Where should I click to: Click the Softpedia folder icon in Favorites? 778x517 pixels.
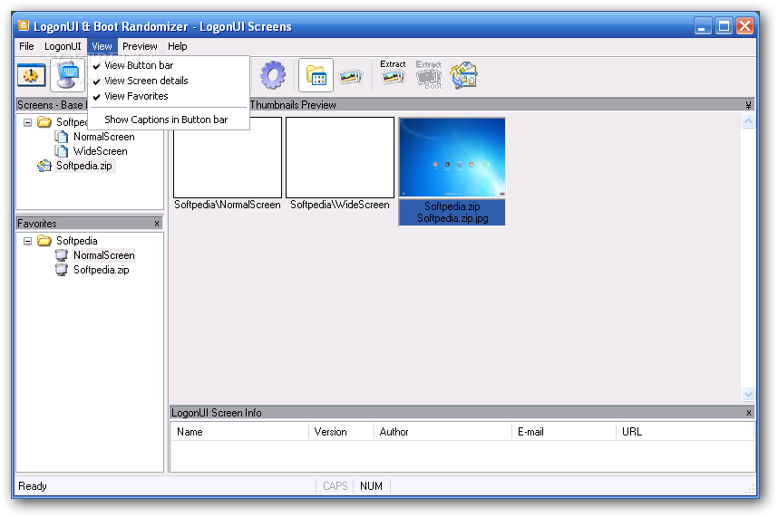coord(44,241)
